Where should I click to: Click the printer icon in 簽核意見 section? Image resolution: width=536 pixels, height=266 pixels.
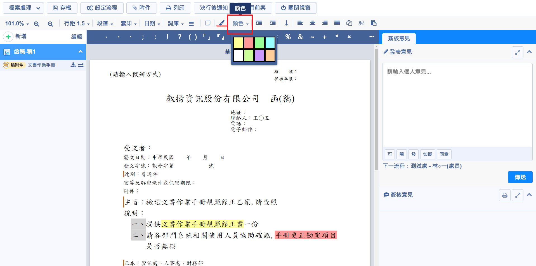click(504, 195)
